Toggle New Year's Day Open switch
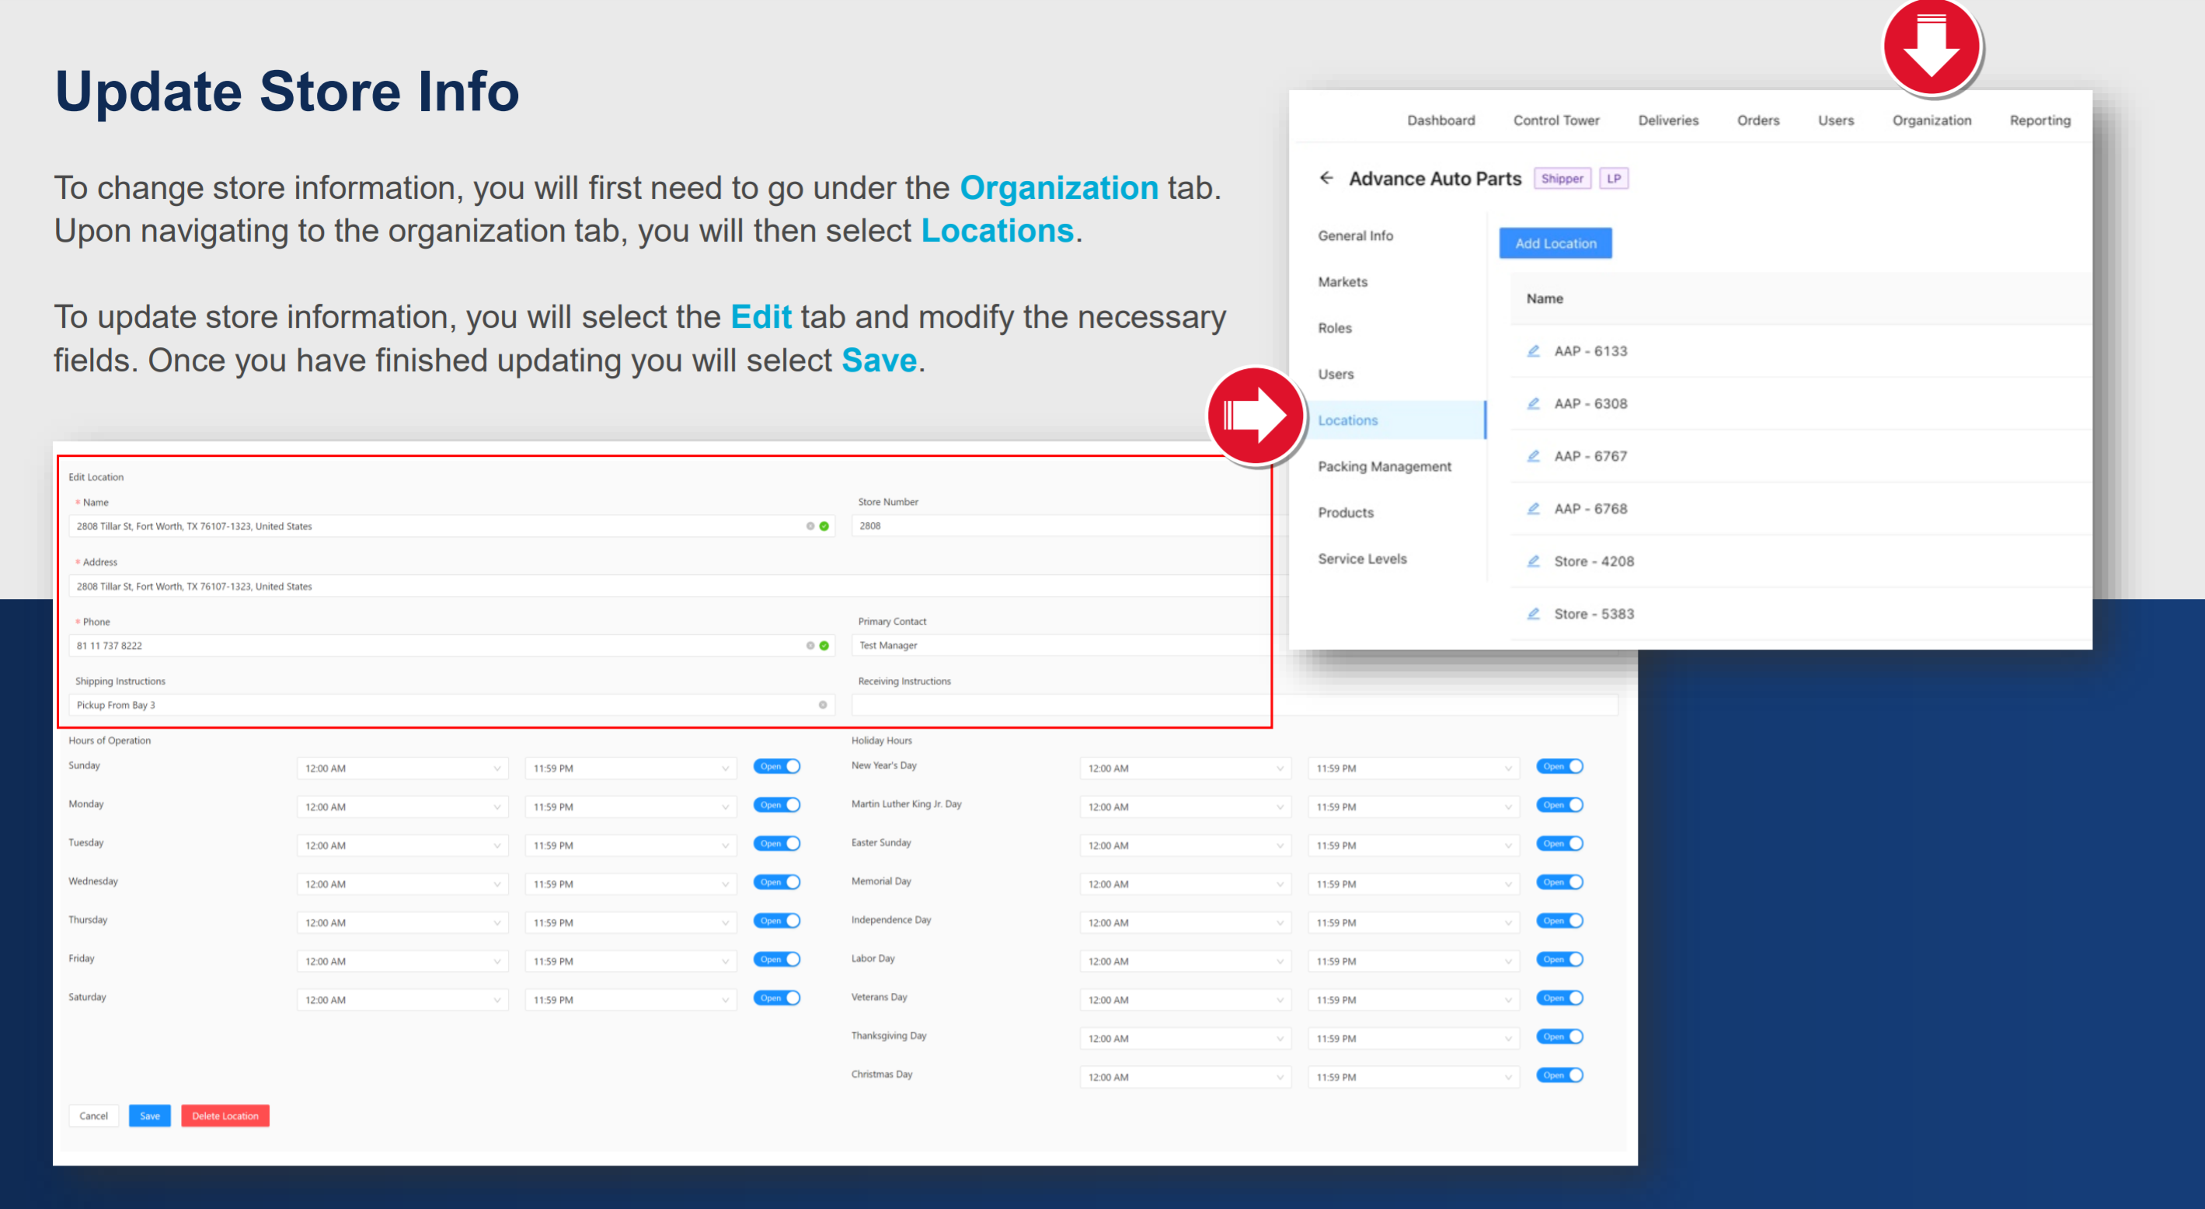Image resolution: width=2205 pixels, height=1209 pixels. [x=1559, y=766]
